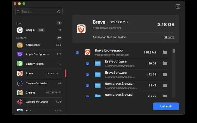Click the refresh icon in the search field
The width and height of the screenshot is (197, 123).
click(x=58, y=12)
